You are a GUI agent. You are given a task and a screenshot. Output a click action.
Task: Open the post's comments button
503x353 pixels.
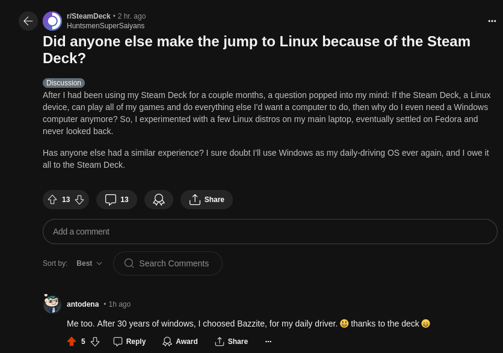pyautogui.click(x=117, y=200)
